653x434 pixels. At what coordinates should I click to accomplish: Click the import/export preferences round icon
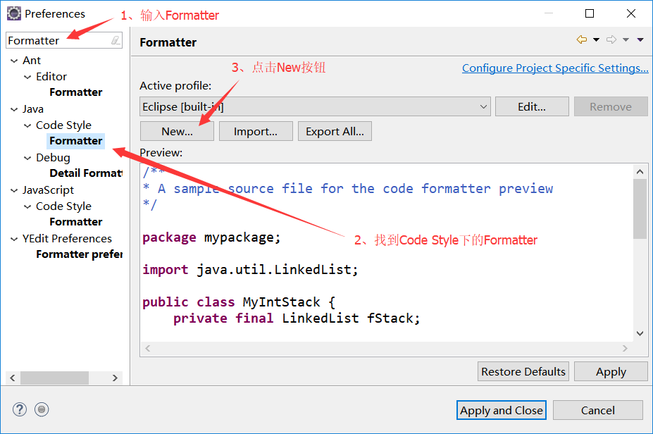pyautogui.click(x=42, y=409)
